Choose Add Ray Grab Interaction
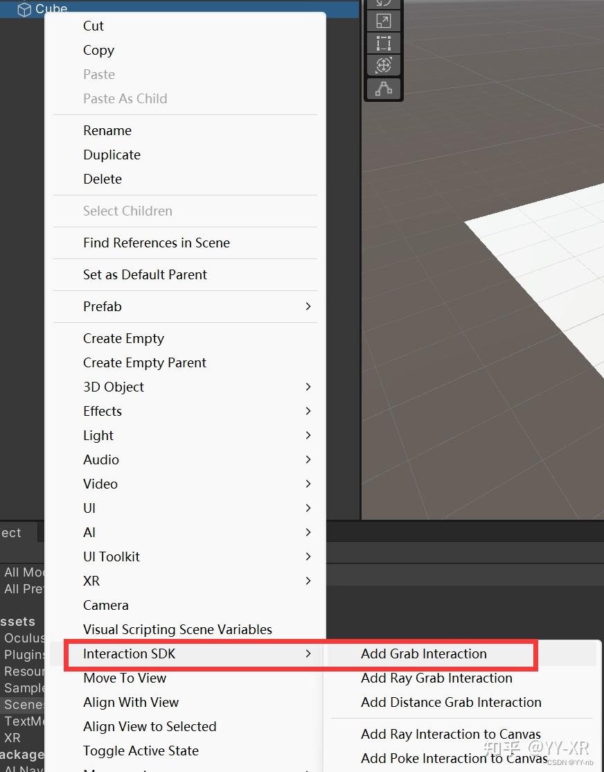 click(436, 678)
